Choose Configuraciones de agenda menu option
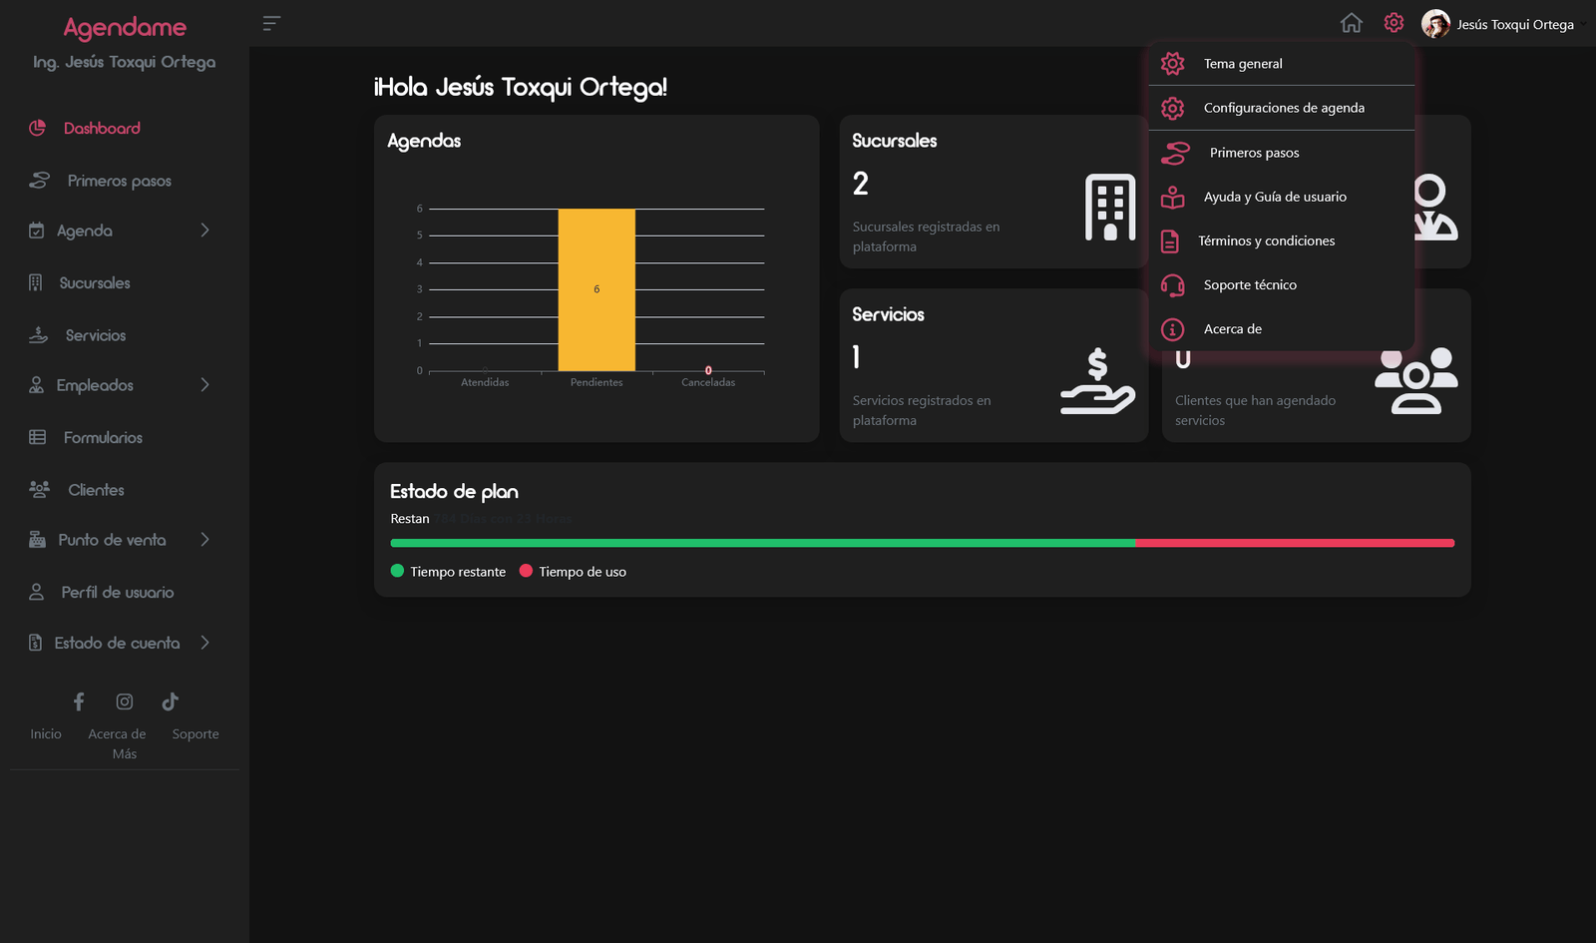The width and height of the screenshot is (1596, 943). pos(1283,108)
